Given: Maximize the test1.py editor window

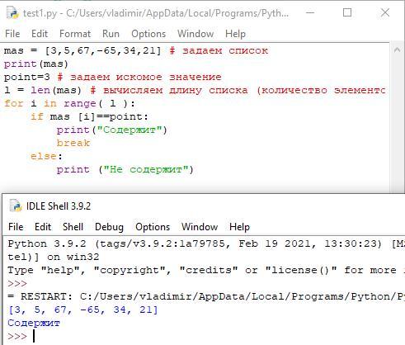Looking at the screenshot, I should [x=347, y=12].
